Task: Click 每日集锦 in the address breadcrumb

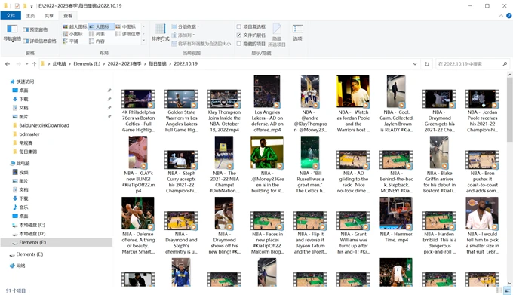Action: point(158,64)
